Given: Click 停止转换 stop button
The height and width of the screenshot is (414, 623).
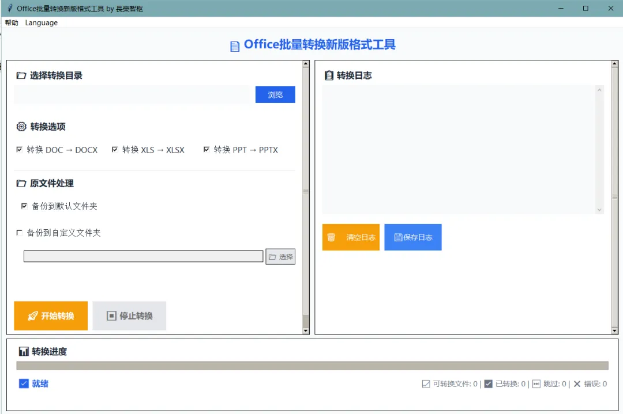Looking at the screenshot, I should click(x=129, y=316).
